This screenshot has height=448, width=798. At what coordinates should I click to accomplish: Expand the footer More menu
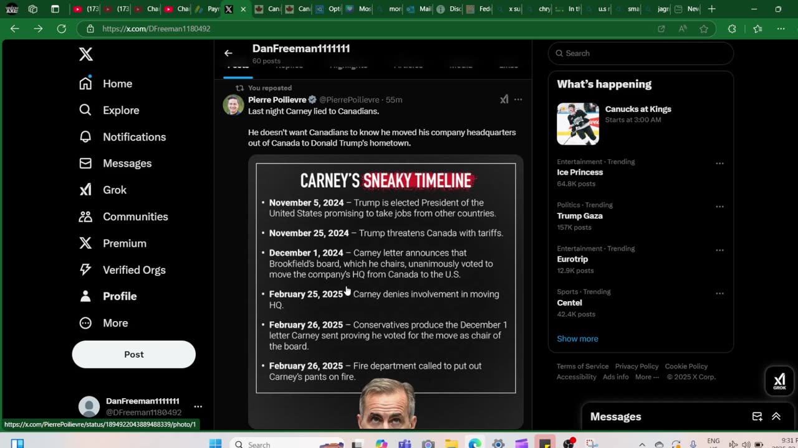click(647, 377)
